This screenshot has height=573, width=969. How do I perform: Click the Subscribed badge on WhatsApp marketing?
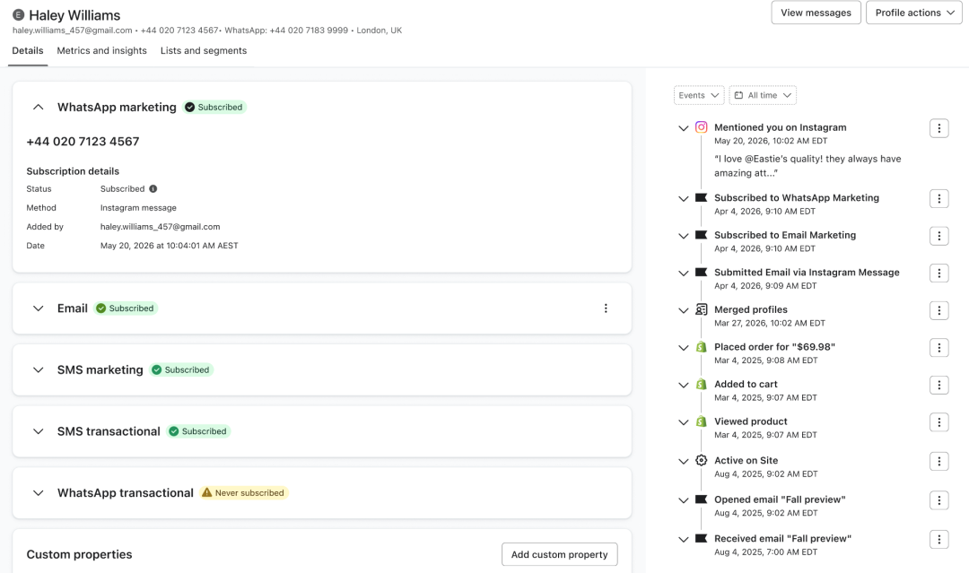pos(214,107)
